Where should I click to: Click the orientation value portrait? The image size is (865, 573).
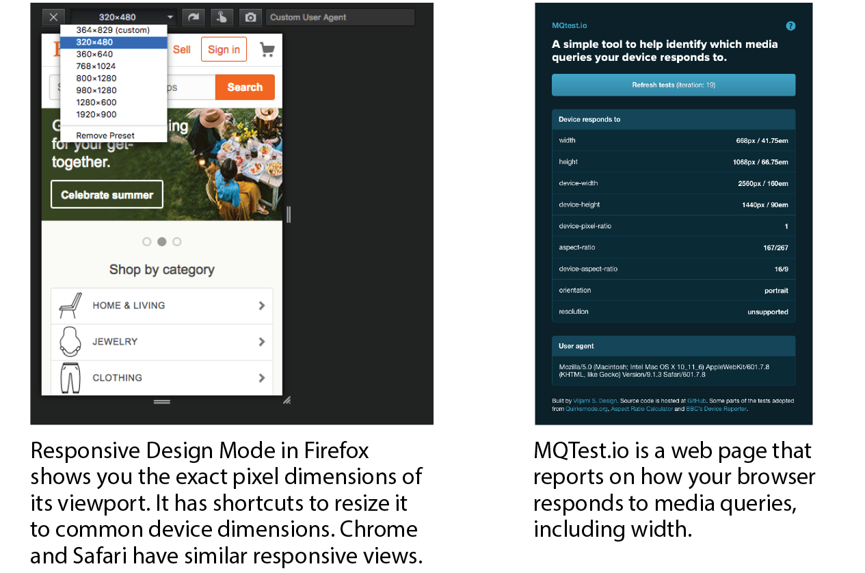click(776, 291)
